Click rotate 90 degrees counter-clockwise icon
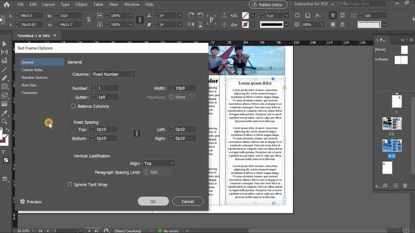Viewport: 415px width, 233px height. click(x=200, y=16)
